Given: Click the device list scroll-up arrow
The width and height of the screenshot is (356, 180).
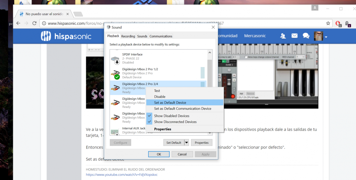Looking at the screenshot, I should point(210,52).
